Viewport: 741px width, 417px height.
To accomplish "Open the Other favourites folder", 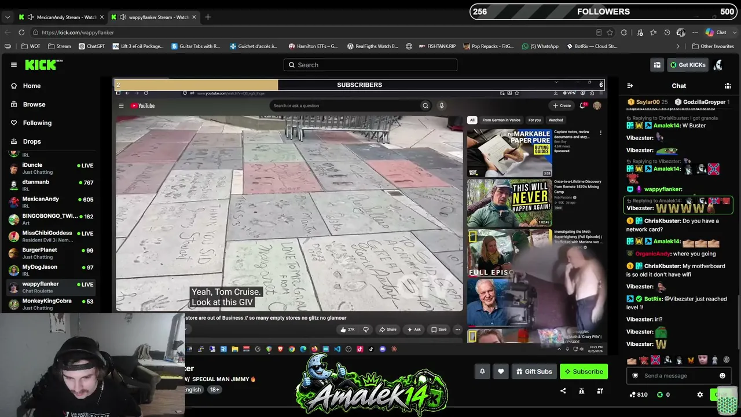I will coord(713,46).
